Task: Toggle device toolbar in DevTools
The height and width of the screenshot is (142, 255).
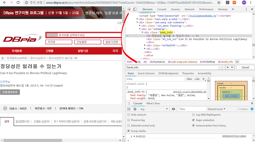Action: coord(135,9)
